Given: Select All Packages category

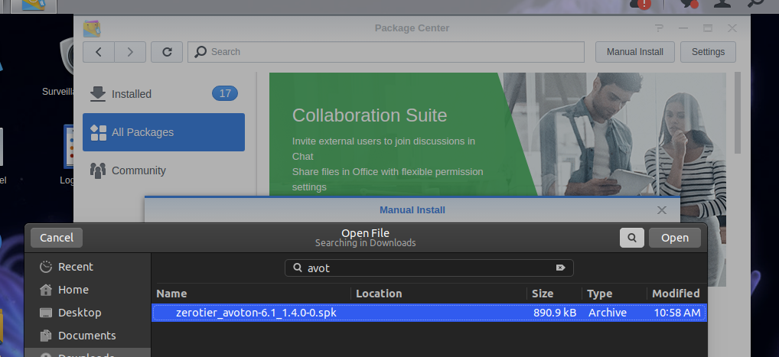Looking at the screenshot, I should coord(164,132).
